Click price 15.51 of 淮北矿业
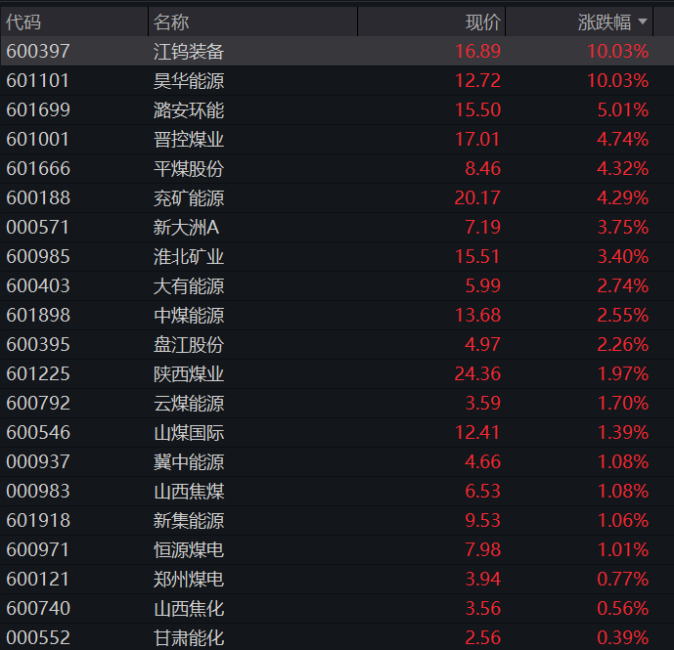 click(x=477, y=257)
